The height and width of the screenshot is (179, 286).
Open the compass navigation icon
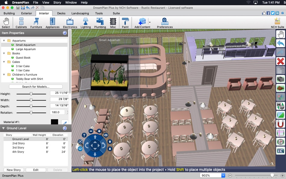280,142
